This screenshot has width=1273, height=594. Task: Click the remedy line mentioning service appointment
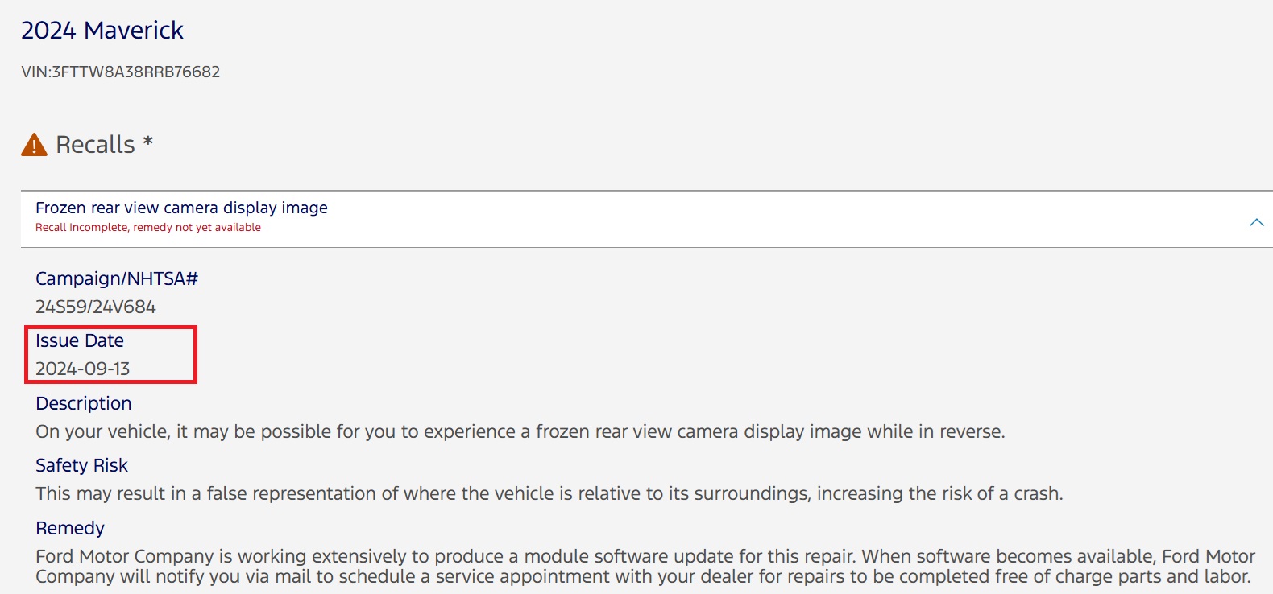[x=642, y=576]
